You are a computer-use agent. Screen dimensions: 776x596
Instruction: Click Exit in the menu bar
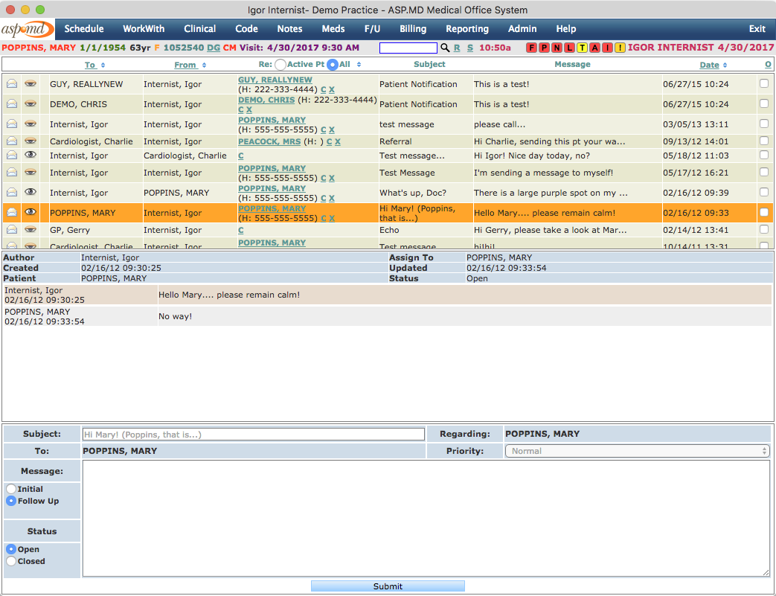tap(757, 29)
